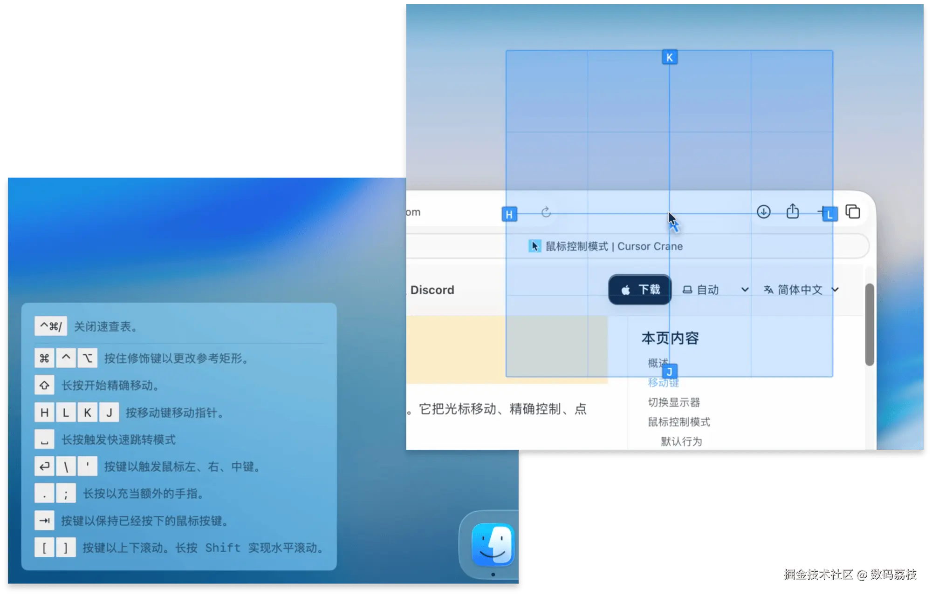The image size is (932, 596).
Task: Click the semicolon key cap
Action: 66,493
